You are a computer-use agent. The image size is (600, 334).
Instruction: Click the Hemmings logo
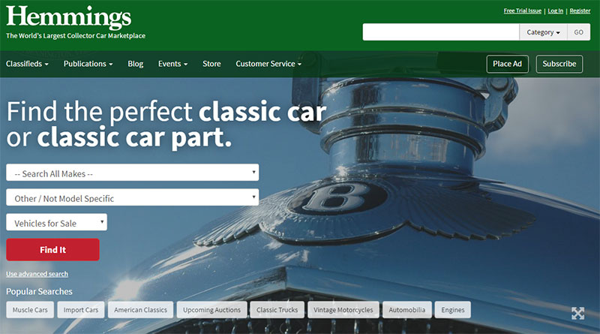click(69, 17)
